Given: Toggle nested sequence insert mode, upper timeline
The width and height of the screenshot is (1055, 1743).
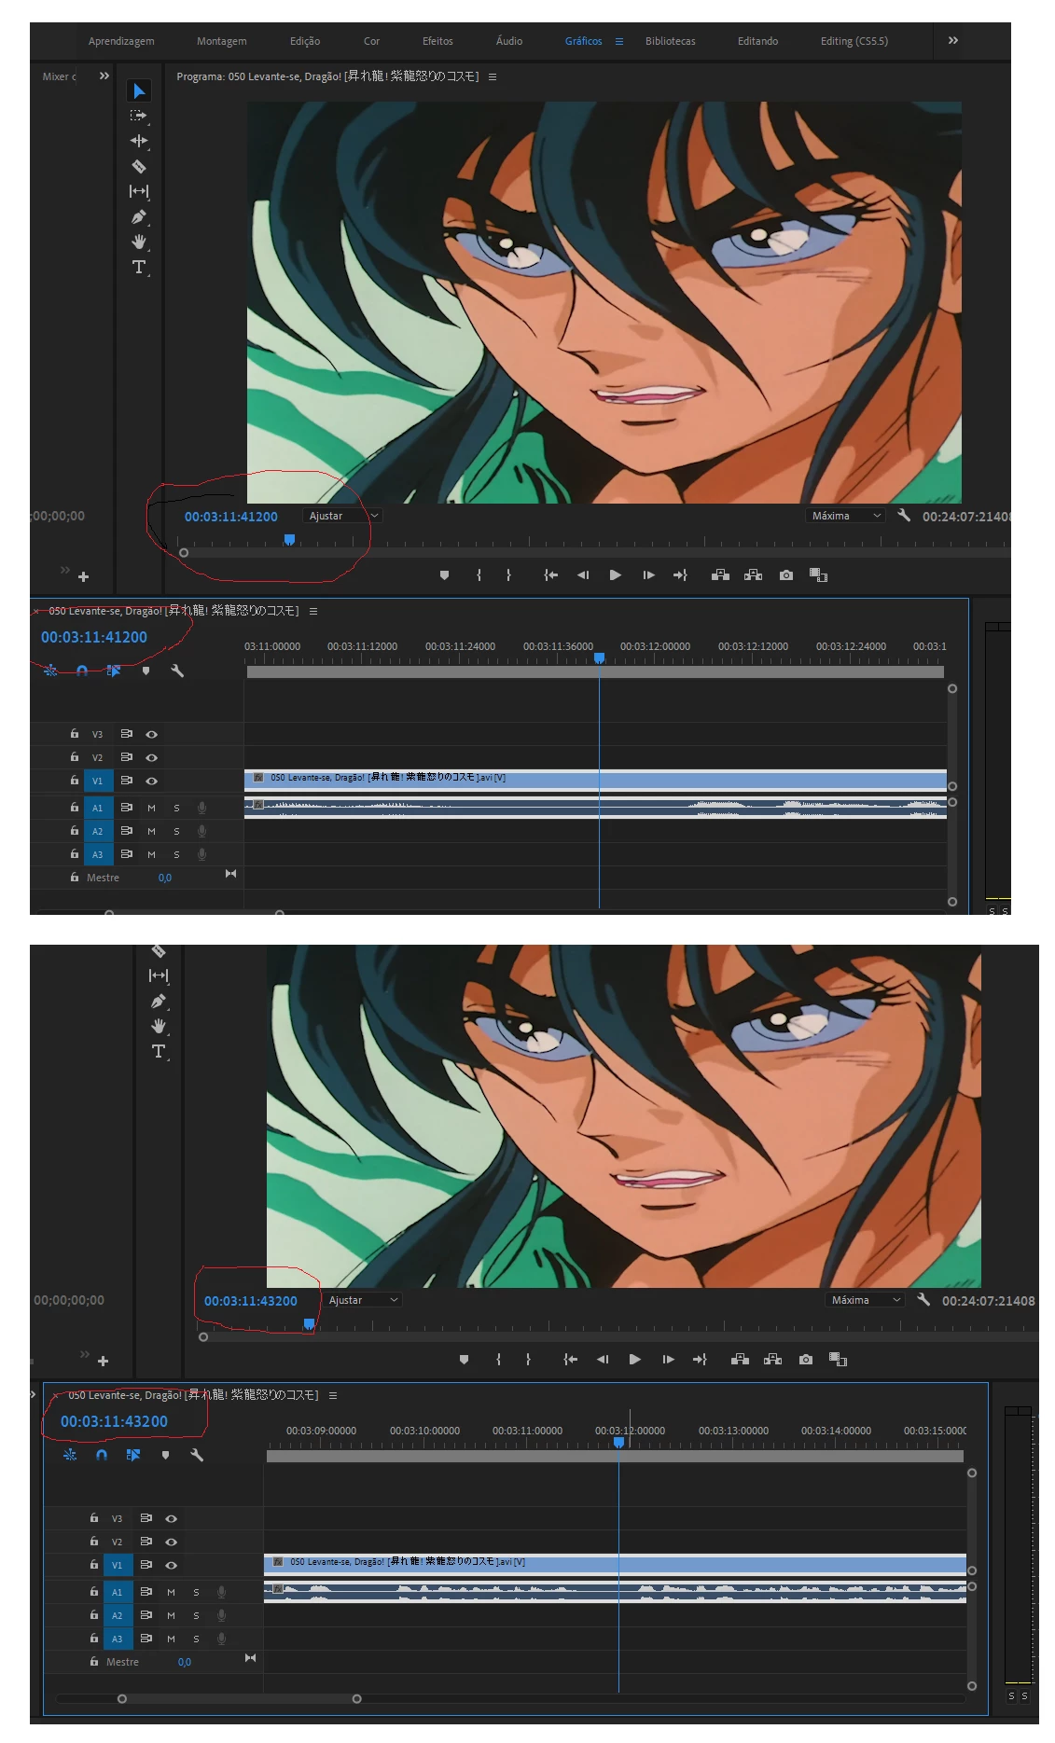Looking at the screenshot, I should click(x=50, y=671).
